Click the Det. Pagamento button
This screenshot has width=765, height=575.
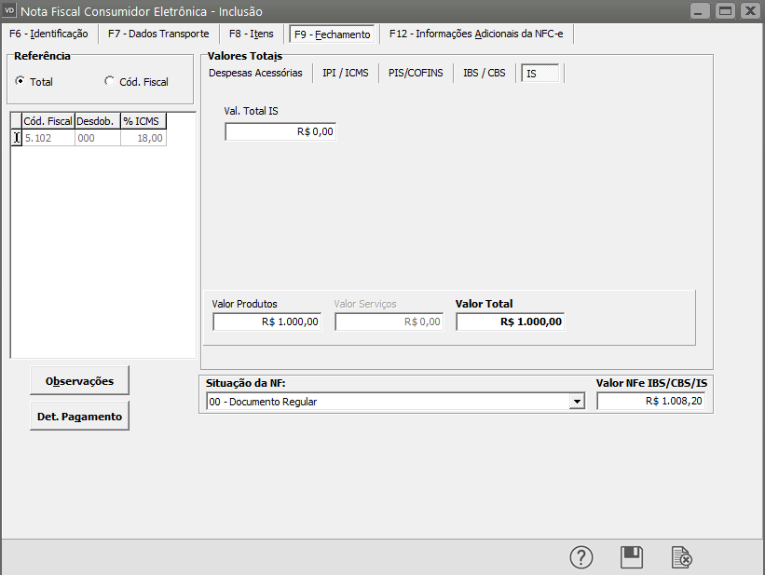[79, 417]
